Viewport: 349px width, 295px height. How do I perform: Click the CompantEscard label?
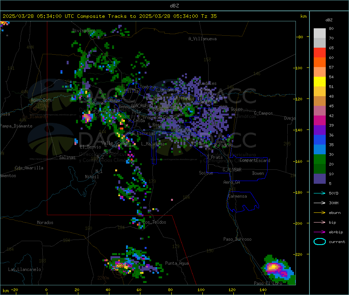pyautogui.click(x=255, y=160)
